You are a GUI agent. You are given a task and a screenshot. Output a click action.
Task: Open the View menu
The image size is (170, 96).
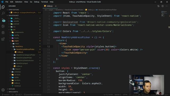click(x=26, y=2)
